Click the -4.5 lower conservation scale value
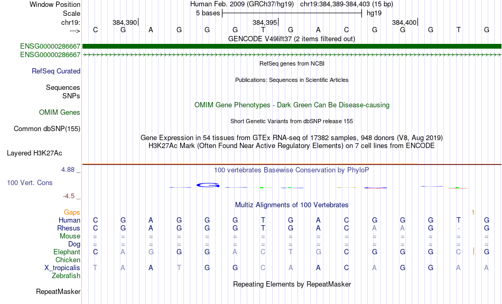The width and height of the screenshot is (502, 304). click(x=69, y=196)
